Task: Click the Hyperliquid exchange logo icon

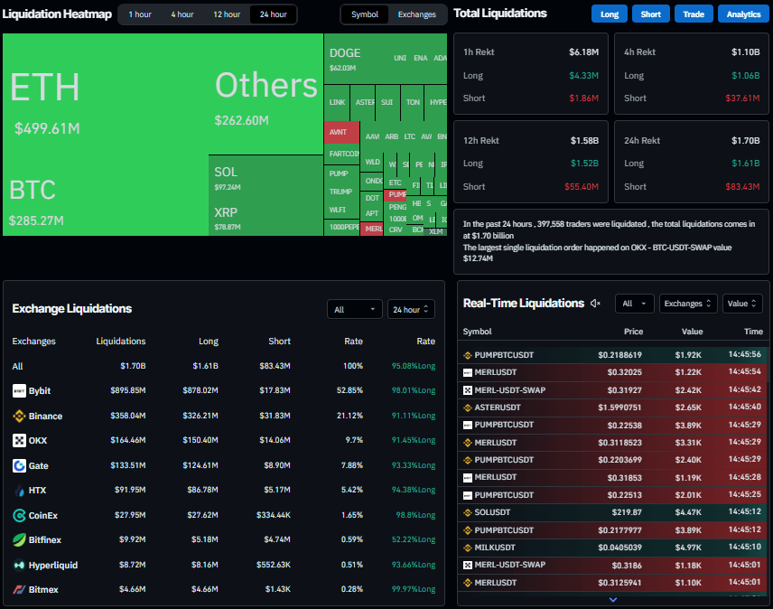Action: point(19,565)
